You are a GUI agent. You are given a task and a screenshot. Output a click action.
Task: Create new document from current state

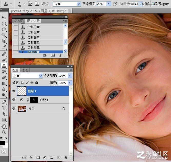point(45,55)
